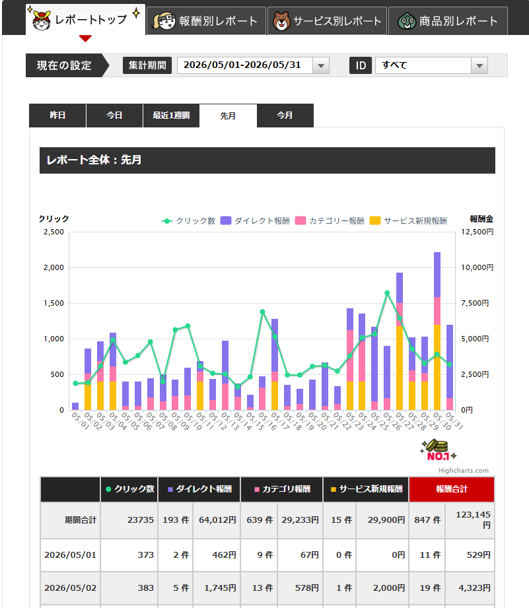This screenshot has height=608, width=529.
Task: Click the レポート全体：先月 heading bar
Action: point(267,160)
